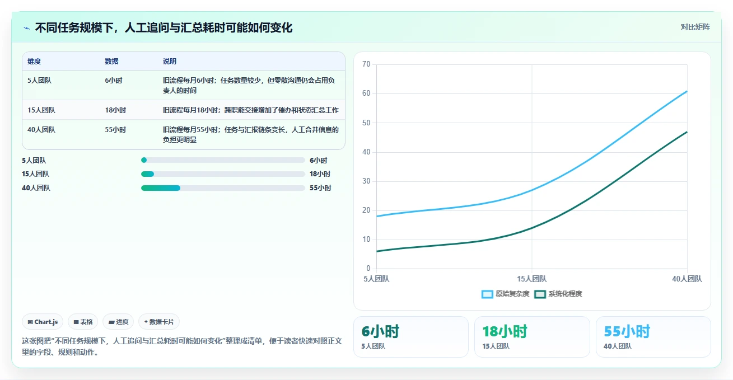733x380 pixels.
Task: Click the 40人团队 progress bar
Action: click(x=223, y=188)
